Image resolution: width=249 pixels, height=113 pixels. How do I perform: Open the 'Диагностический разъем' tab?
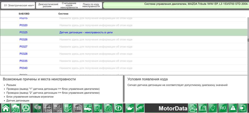pos(47,5)
